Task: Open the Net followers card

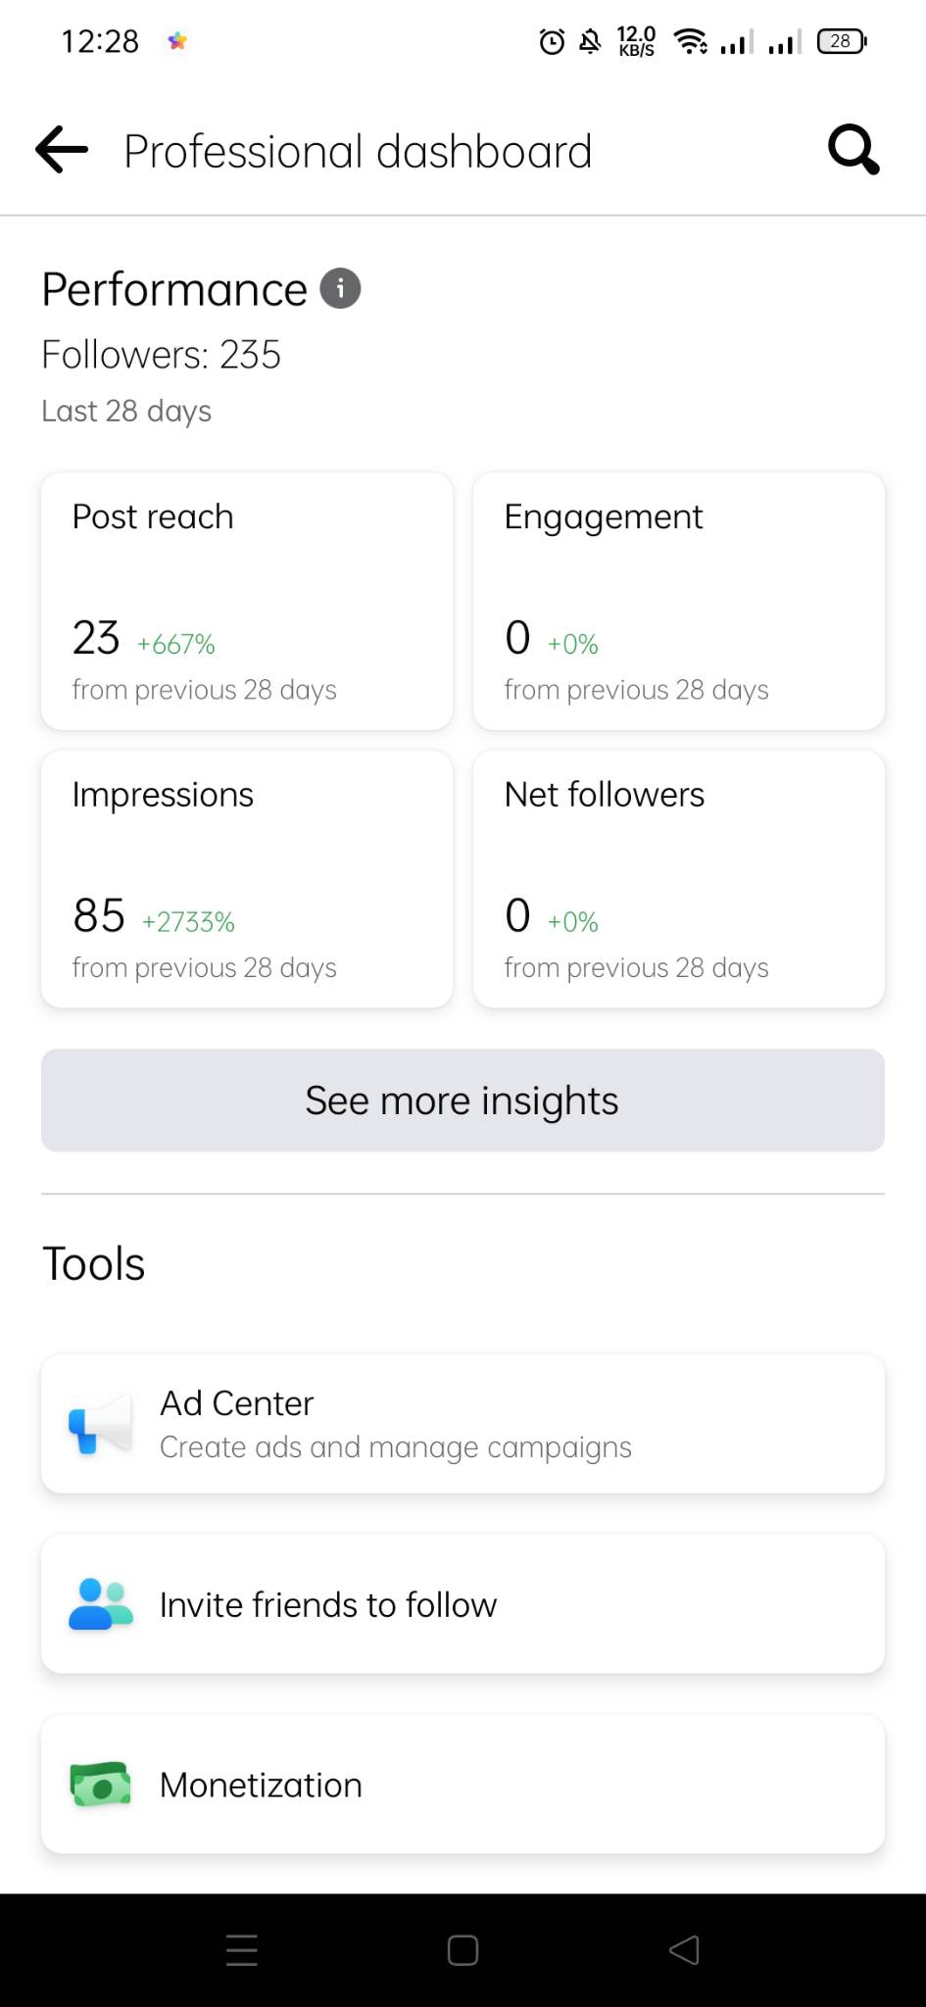Action: coord(679,879)
